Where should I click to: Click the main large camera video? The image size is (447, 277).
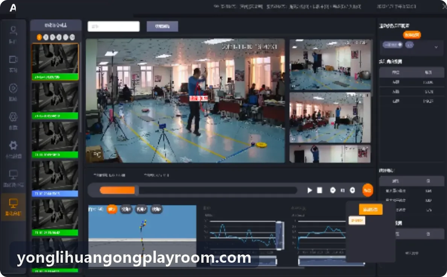[x=185, y=101]
